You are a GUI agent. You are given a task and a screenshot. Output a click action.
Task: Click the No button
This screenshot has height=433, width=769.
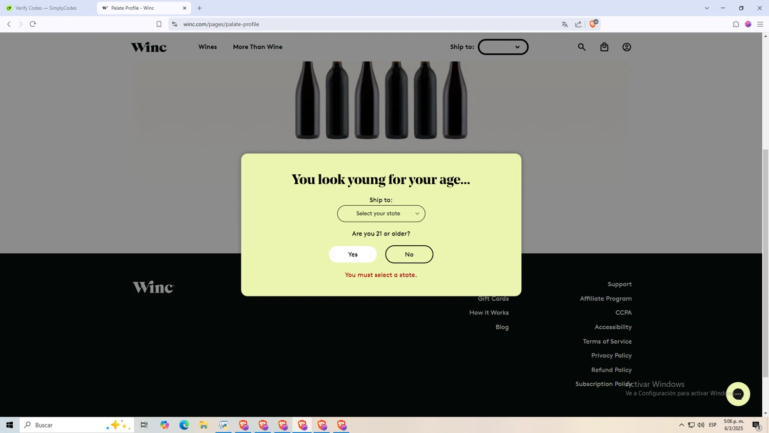coord(409,254)
